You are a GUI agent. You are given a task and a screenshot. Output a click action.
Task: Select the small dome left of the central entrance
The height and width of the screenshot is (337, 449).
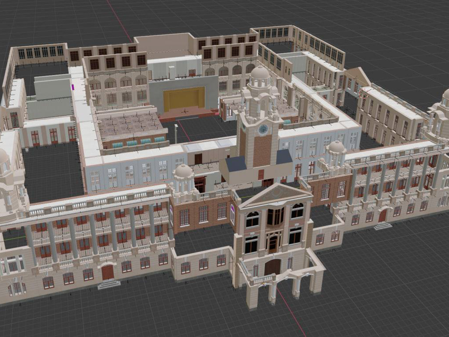click(183, 171)
